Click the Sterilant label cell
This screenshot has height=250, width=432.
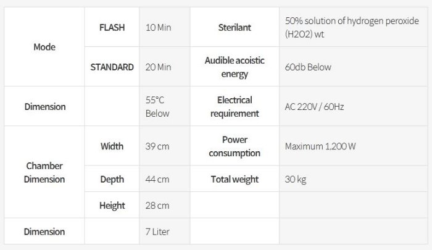[234, 27]
